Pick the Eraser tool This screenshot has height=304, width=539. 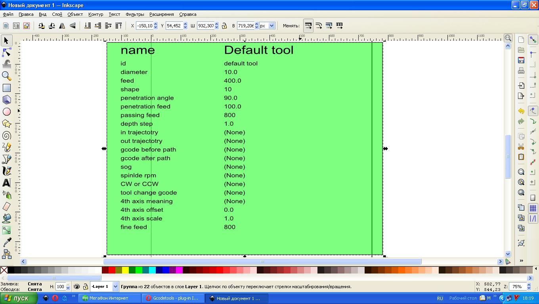pos(6,207)
